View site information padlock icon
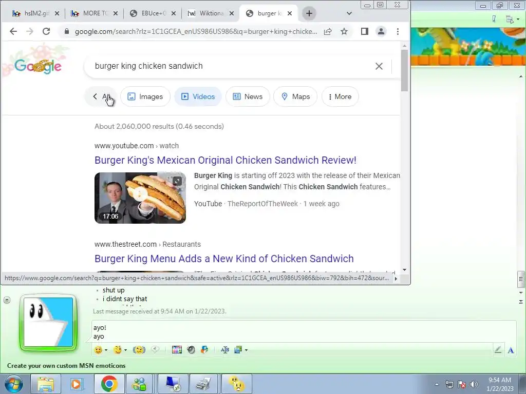The image size is (526, 394). click(x=67, y=31)
